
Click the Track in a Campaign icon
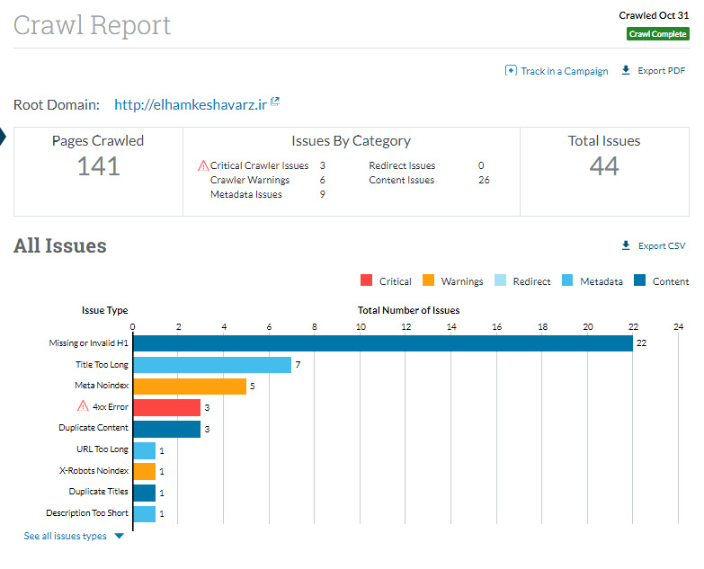tap(511, 71)
